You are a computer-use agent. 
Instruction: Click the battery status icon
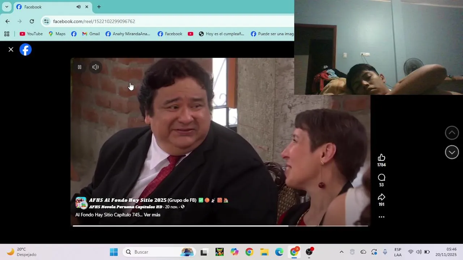427,252
